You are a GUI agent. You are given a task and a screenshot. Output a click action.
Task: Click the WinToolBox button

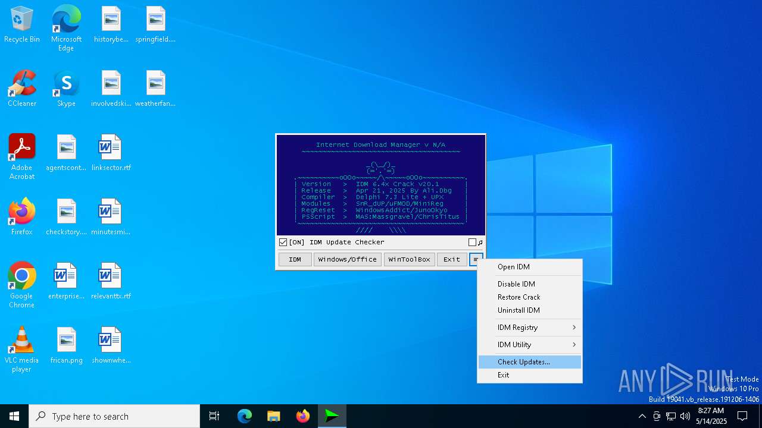pos(410,259)
